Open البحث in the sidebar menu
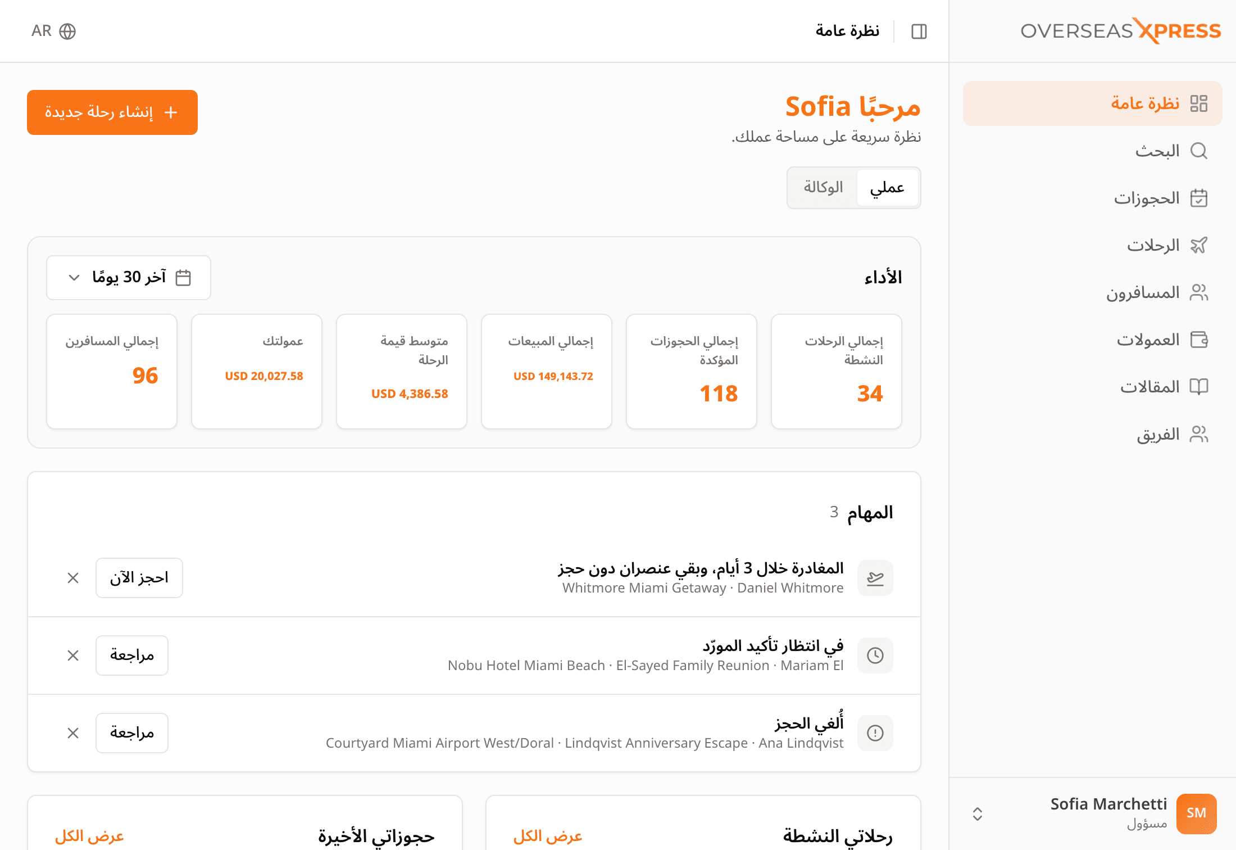The width and height of the screenshot is (1236, 850). [1092, 151]
